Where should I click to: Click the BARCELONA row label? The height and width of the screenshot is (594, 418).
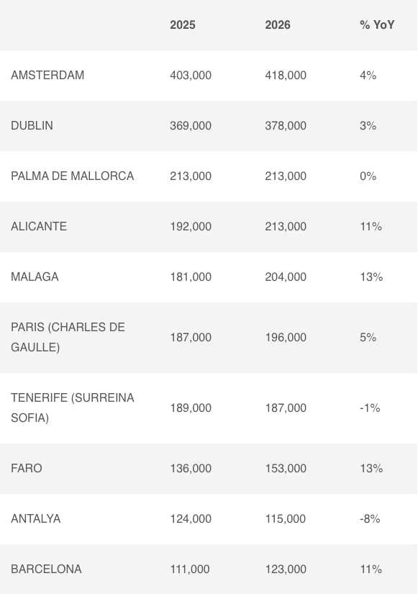(x=46, y=569)
